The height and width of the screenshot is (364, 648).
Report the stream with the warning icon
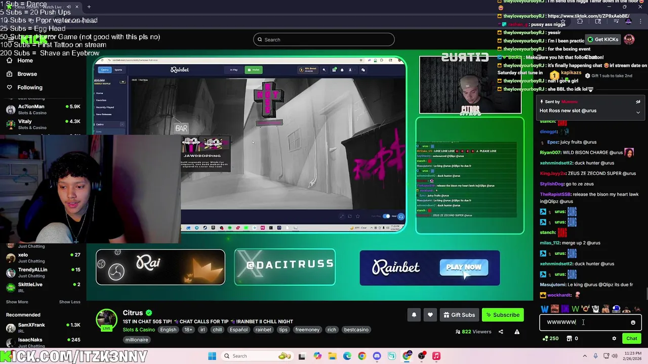pos(517,332)
